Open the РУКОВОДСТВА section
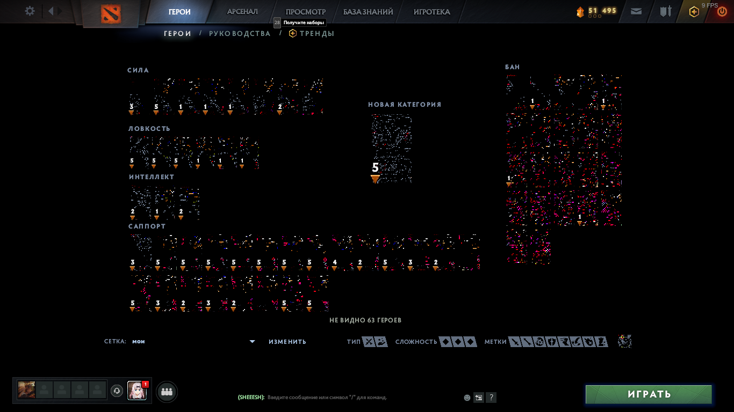This screenshot has width=734, height=412. [x=239, y=33]
